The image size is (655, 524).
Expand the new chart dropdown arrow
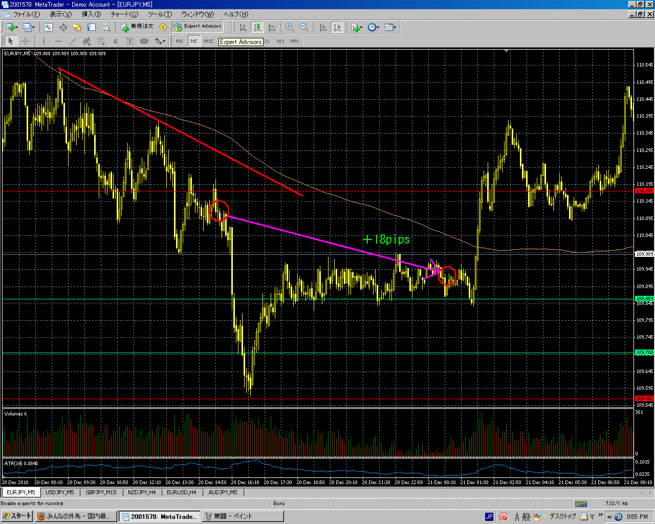16,27
